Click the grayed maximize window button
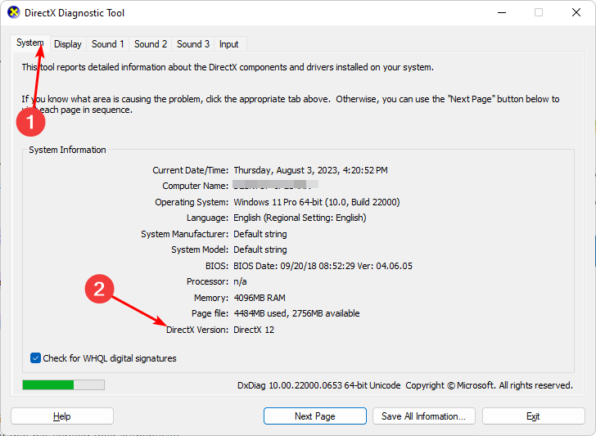This screenshot has height=436, width=596. point(539,12)
